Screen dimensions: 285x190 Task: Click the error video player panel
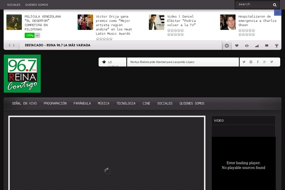click(244, 163)
